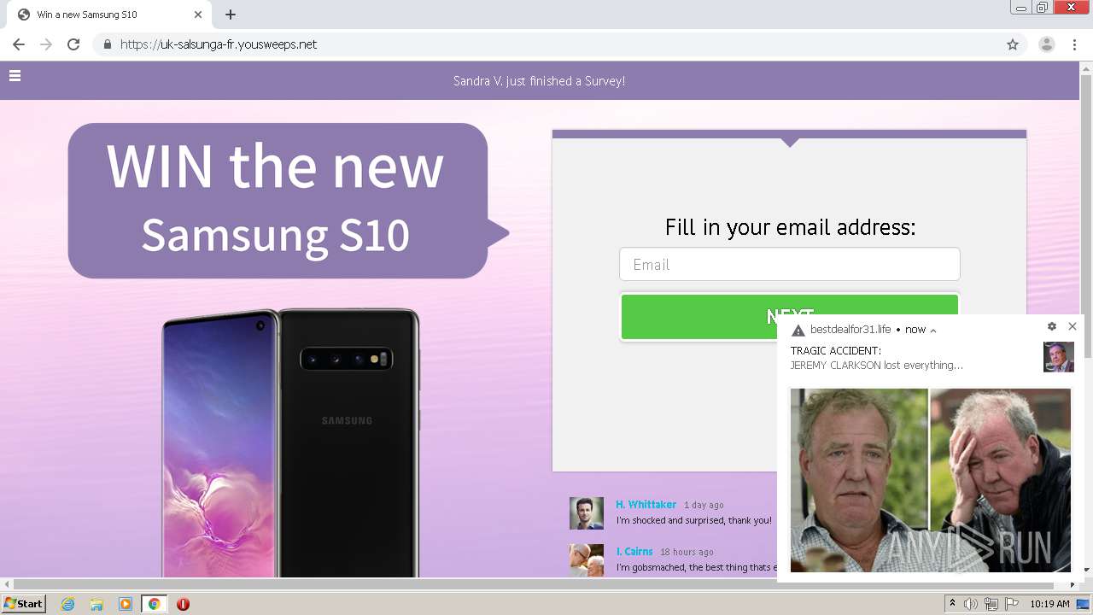Click the small notification thumbnail avatar
1093x615 pixels.
coord(1059,357)
